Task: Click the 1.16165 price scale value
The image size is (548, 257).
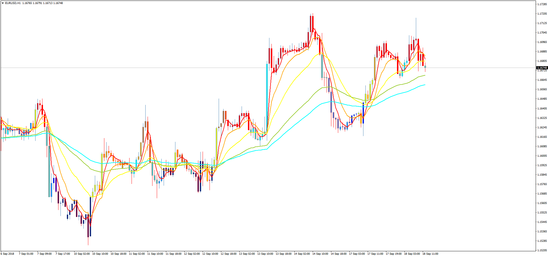Action: pos(542,137)
